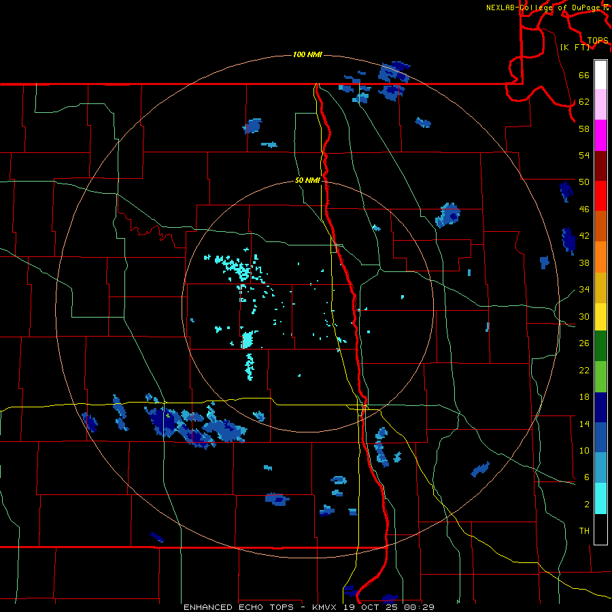Screen dimensions: 612x612
Task: Select legend value 6
Action: 587,477
